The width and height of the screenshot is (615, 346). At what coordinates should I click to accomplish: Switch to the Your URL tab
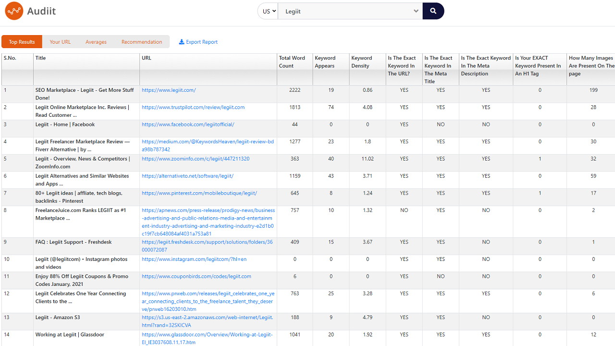point(60,42)
